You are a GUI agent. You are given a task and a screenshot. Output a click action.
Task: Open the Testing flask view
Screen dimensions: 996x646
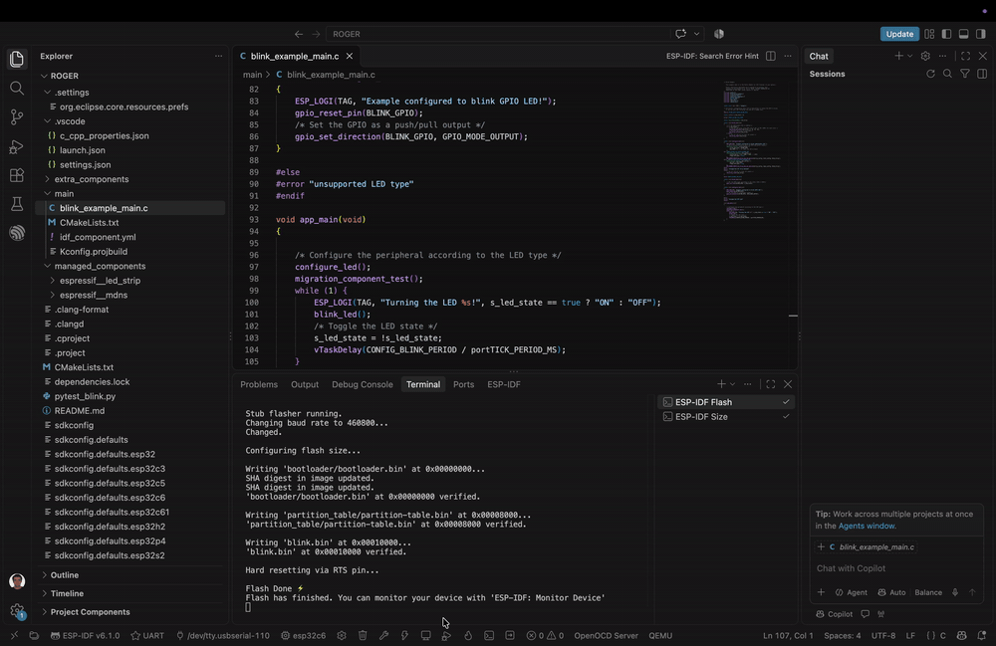coord(17,204)
